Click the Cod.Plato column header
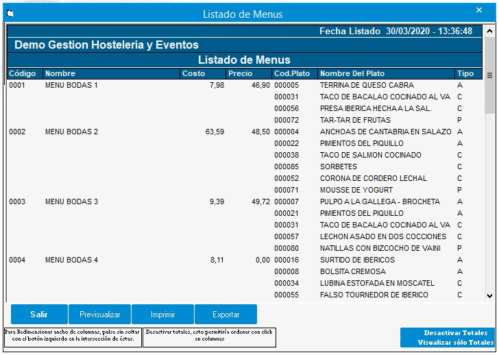The height and width of the screenshot is (355, 499). (295, 73)
